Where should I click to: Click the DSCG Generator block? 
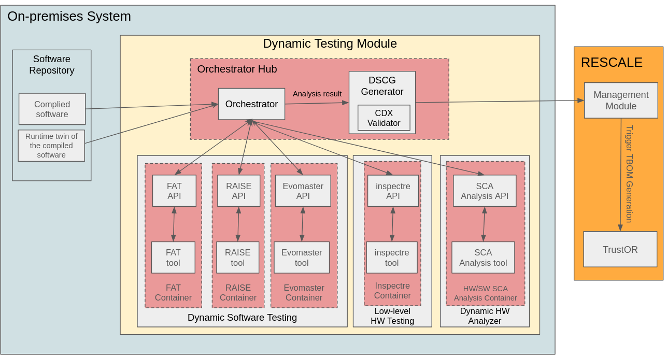tap(382, 86)
